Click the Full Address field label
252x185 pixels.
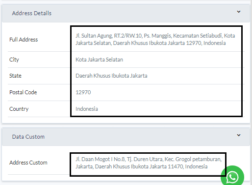pyautogui.click(x=24, y=40)
